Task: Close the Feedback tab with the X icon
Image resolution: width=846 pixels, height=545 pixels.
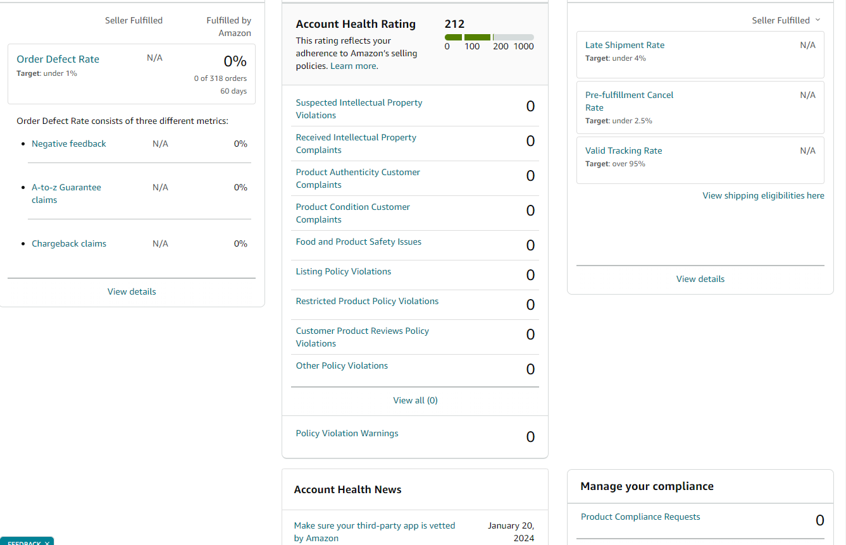Action: pyautogui.click(x=47, y=542)
